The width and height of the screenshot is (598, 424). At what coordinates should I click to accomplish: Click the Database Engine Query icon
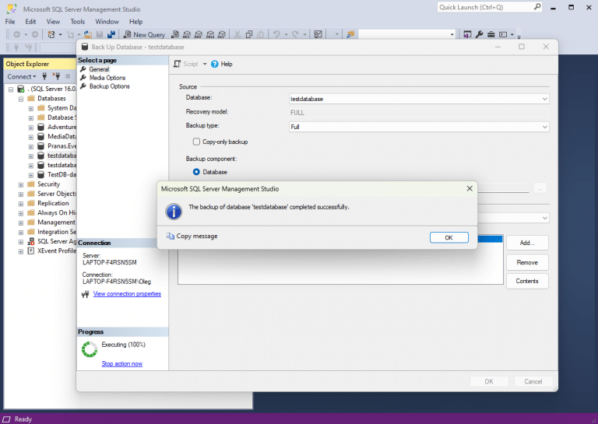point(175,35)
